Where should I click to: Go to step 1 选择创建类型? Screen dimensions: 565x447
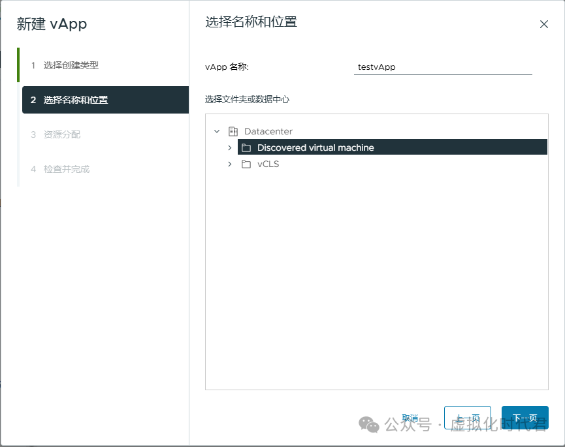[x=65, y=65]
